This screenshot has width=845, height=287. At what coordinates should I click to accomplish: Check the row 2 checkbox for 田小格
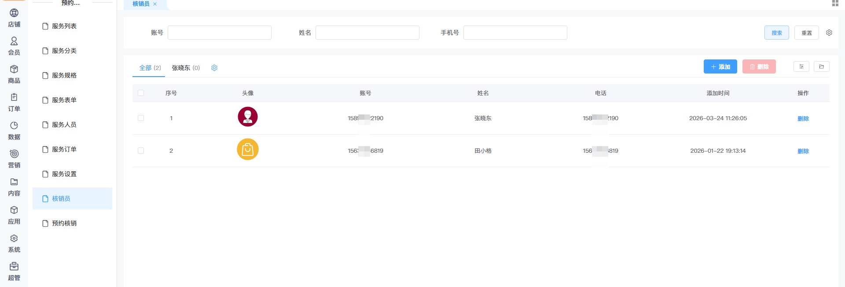click(141, 151)
